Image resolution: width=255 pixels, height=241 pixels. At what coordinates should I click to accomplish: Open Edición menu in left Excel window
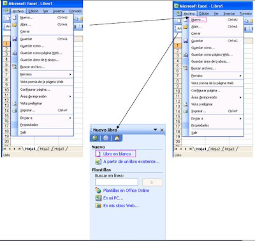point(34,11)
